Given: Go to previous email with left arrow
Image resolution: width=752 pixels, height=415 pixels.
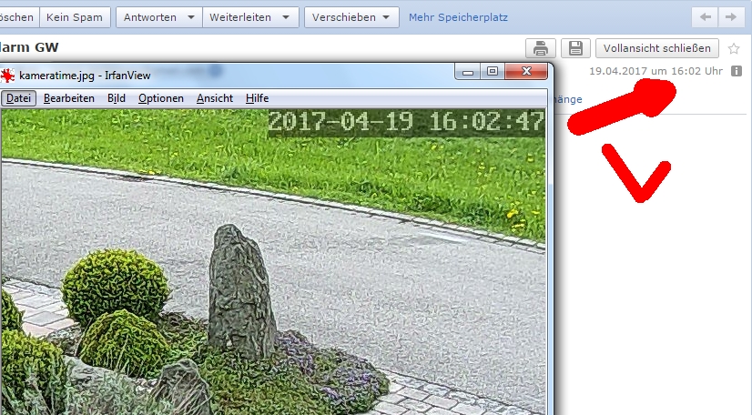Looking at the screenshot, I should click(705, 17).
